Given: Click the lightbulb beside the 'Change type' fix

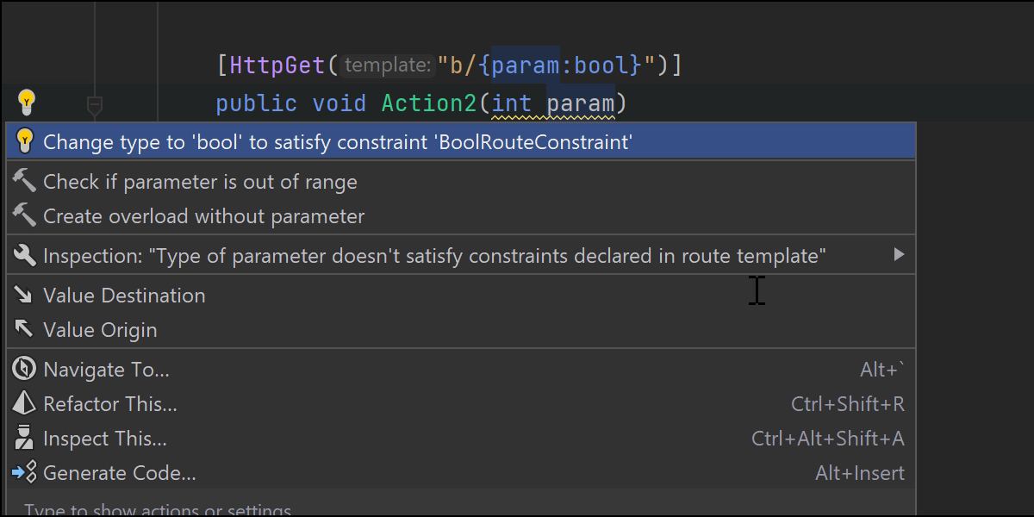Looking at the screenshot, I should point(24,140).
